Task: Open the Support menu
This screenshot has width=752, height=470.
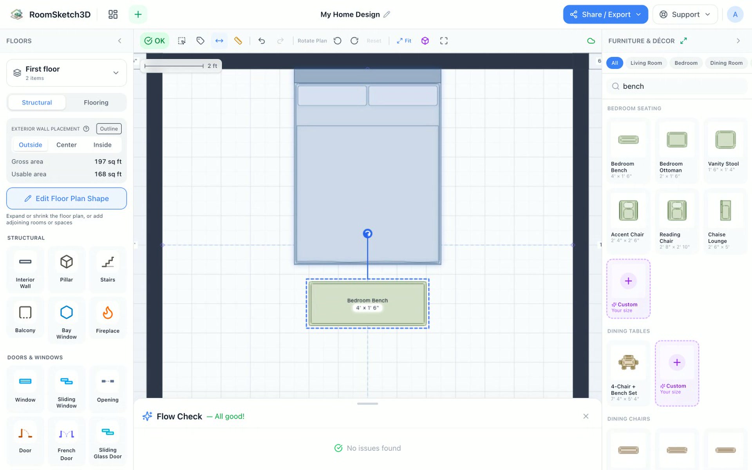Action: coord(685,14)
